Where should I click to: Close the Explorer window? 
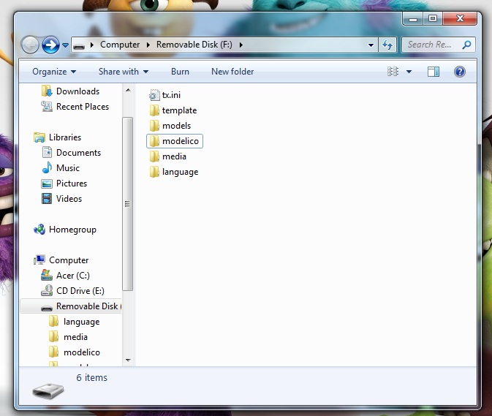[x=460, y=19]
